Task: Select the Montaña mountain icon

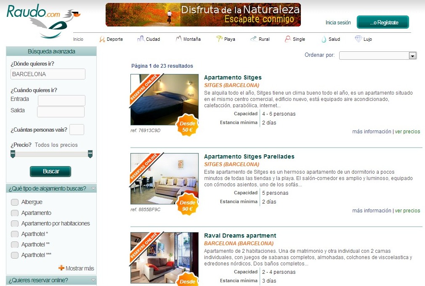Action: (x=178, y=38)
